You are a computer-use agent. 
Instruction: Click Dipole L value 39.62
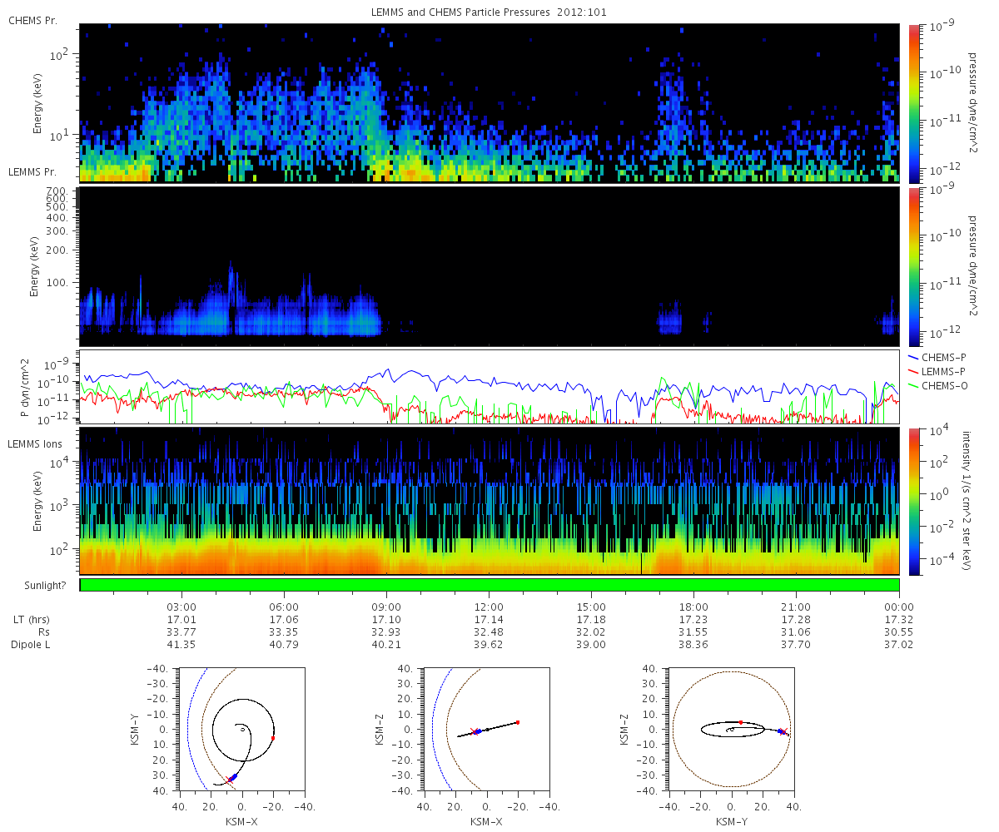click(490, 645)
